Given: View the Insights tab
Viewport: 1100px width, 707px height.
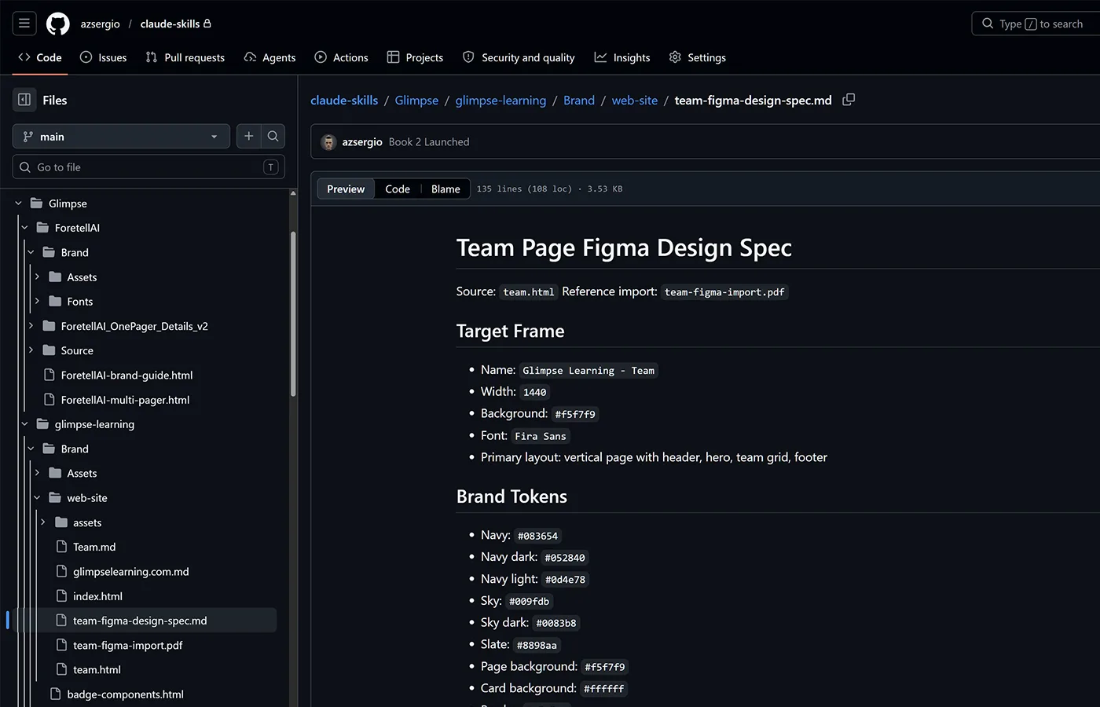Looking at the screenshot, I should click(x=622, y=57).
